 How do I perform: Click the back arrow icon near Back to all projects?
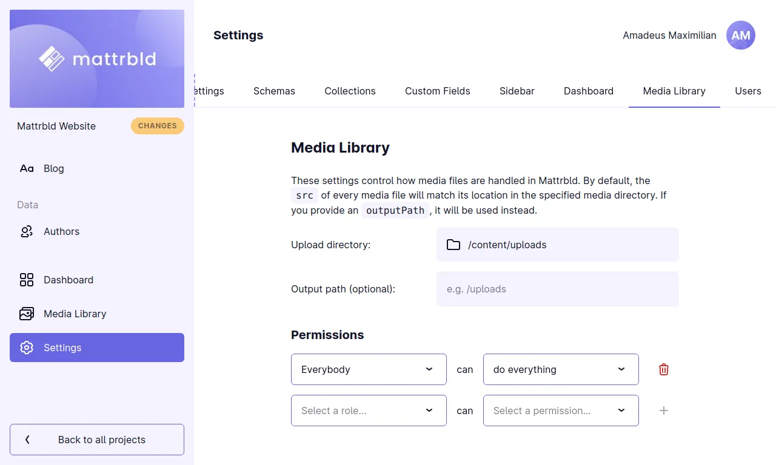(x=27, y=440)
